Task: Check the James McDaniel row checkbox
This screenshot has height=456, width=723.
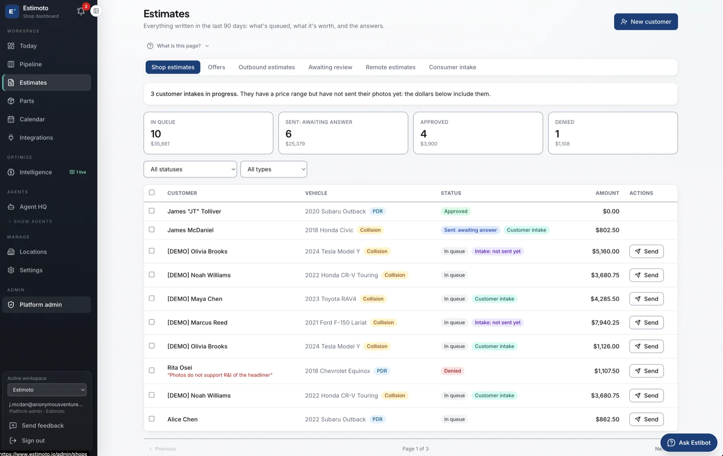Action: (152, 230)
